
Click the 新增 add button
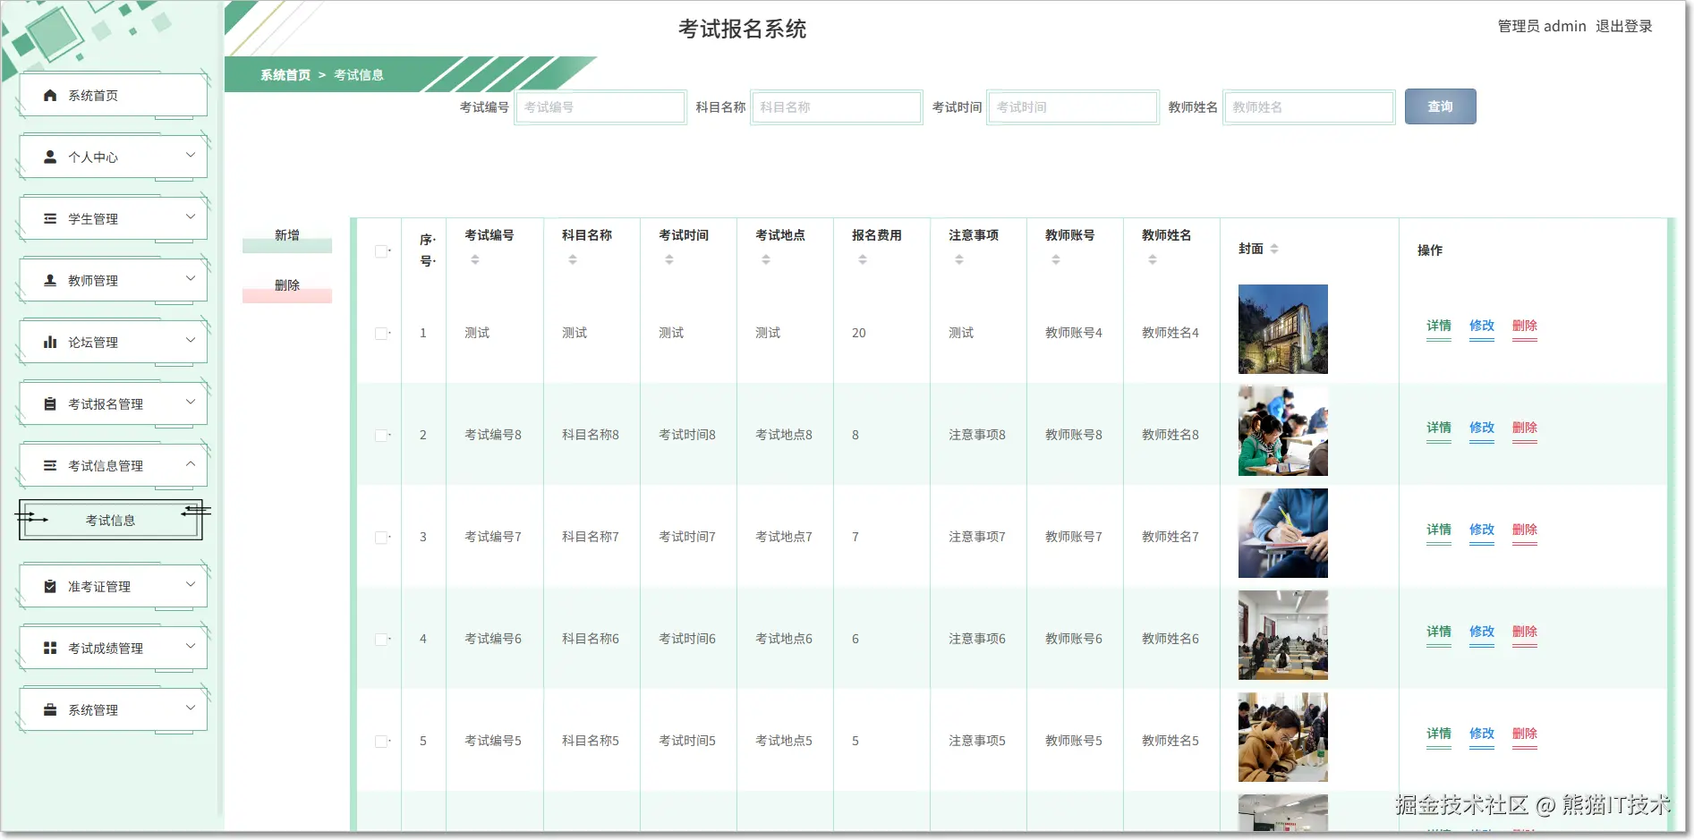pos(287,237)
